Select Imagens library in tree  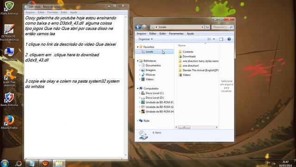150,70
